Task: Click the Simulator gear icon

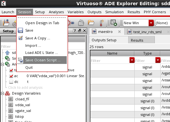Action: coord(7,58)
